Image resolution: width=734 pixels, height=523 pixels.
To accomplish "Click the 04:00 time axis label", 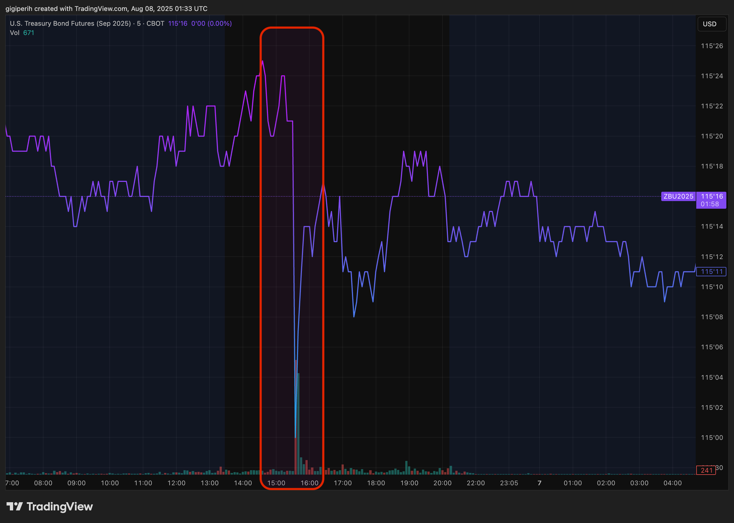I will tap(672, 483).
